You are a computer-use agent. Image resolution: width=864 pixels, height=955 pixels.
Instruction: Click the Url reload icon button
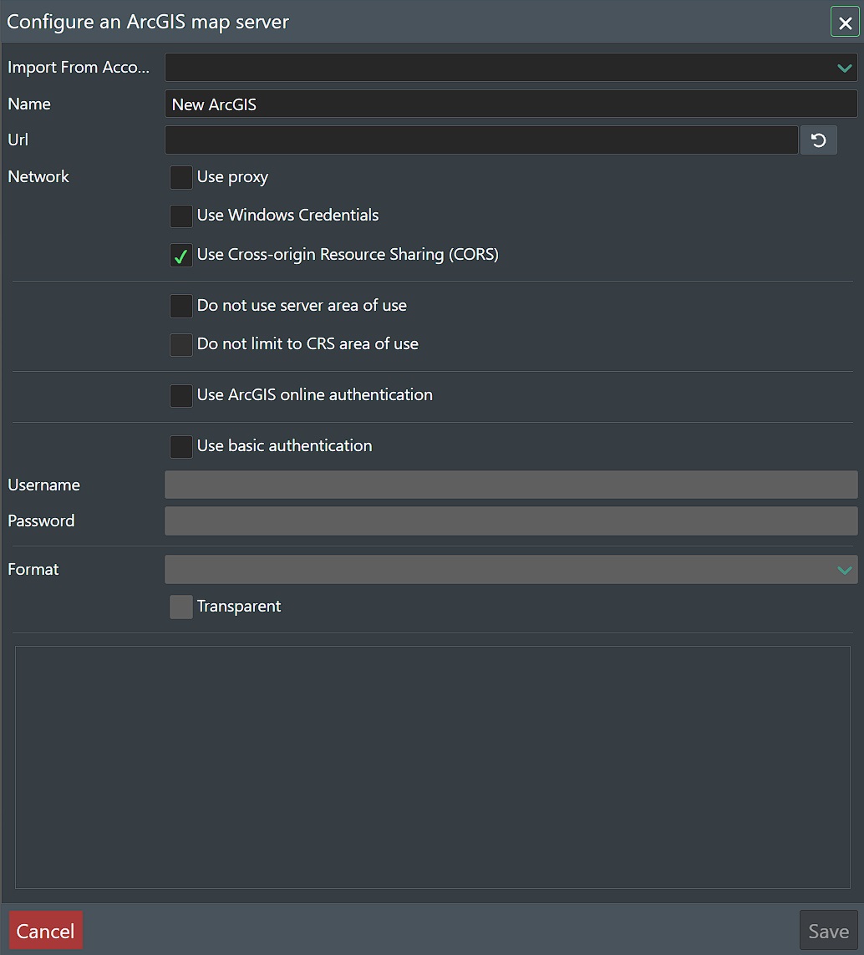[x=818, y=140]
